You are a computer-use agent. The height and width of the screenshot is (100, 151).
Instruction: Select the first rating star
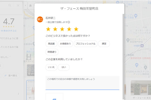pos(48,29)
